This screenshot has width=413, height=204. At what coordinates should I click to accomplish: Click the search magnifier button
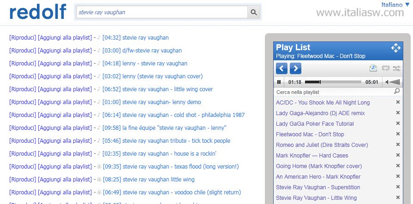[253, 12]
